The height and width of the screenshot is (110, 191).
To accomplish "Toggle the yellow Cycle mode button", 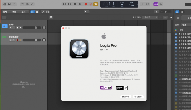I will coord(96,4).
